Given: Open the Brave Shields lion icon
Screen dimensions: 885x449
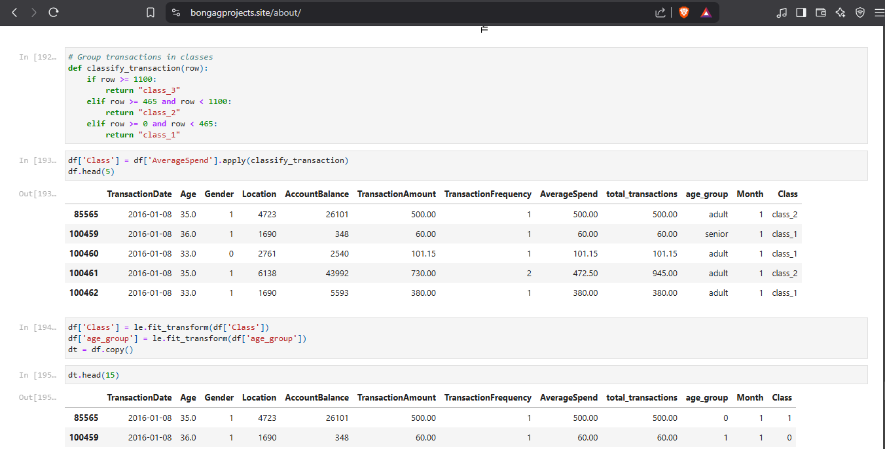Looking at the screenshot, I should pos(684,12).
